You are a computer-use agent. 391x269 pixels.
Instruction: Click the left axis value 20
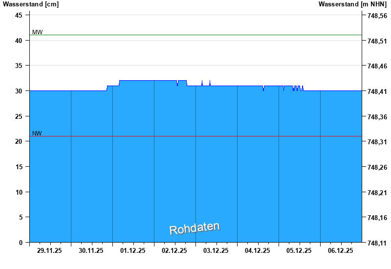[x=19, y=141]
